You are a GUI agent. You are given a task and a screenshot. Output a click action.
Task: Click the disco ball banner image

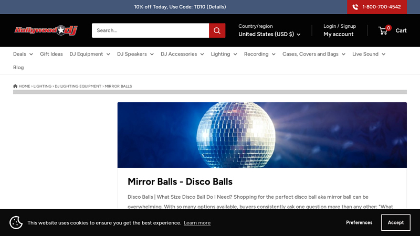click(262, 135)
